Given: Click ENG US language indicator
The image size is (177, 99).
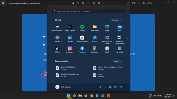Looking at the screenshot, I should tap(150, 96).
